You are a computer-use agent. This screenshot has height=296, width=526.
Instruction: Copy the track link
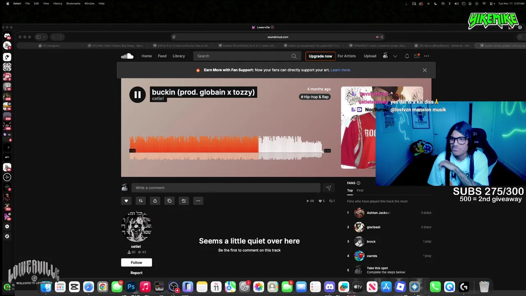coord(169,201)
